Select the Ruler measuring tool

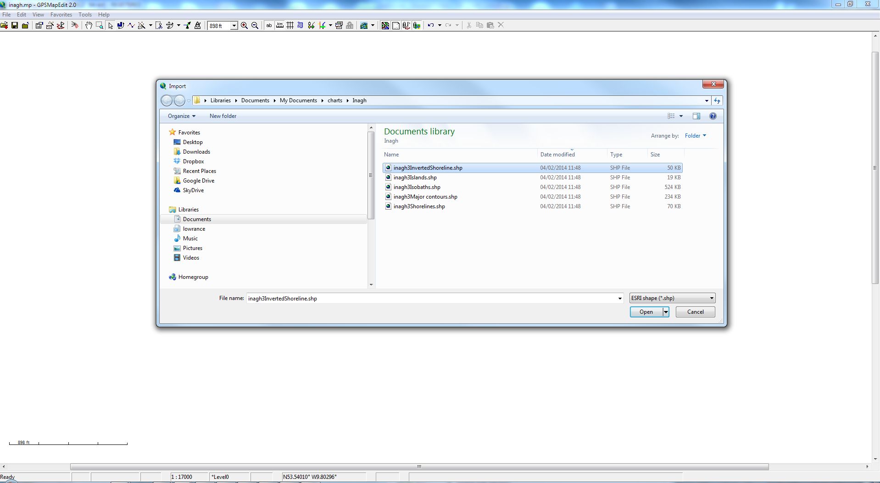pos(197,25)
